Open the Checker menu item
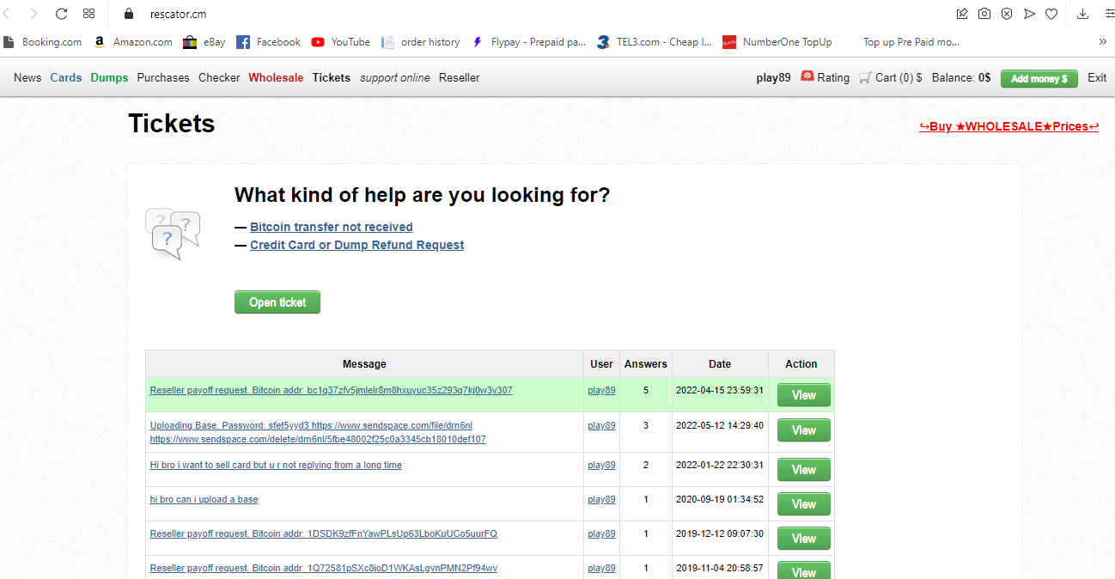Screen dimensions: 1115x579 [219, 77]
